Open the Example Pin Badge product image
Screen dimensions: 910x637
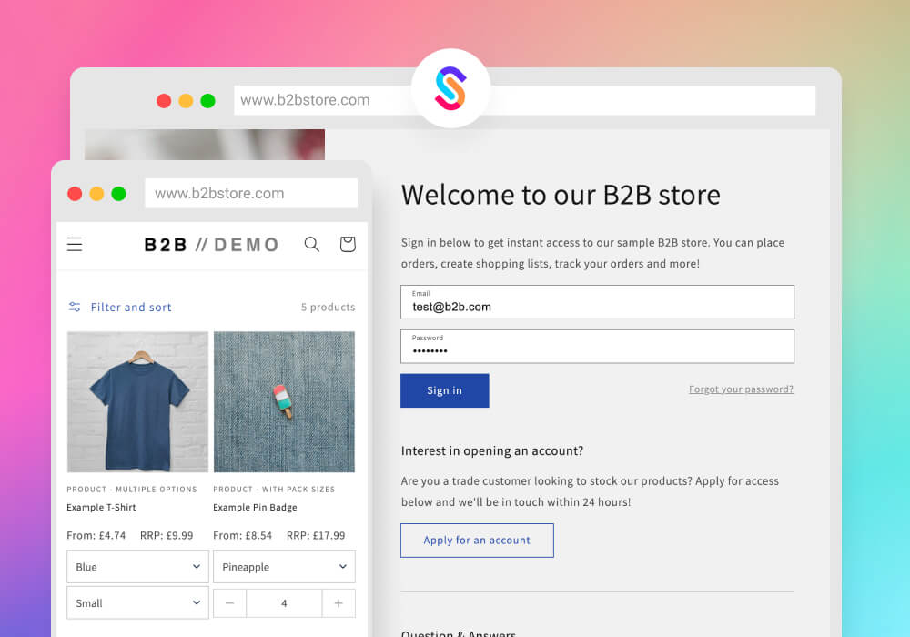[x=284, y=401]
